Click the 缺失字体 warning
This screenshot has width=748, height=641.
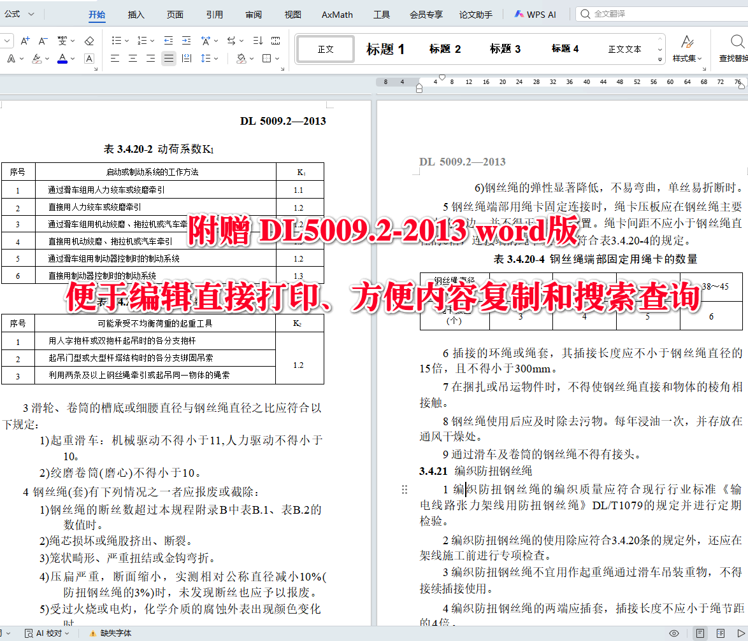[x=111, y=633]
